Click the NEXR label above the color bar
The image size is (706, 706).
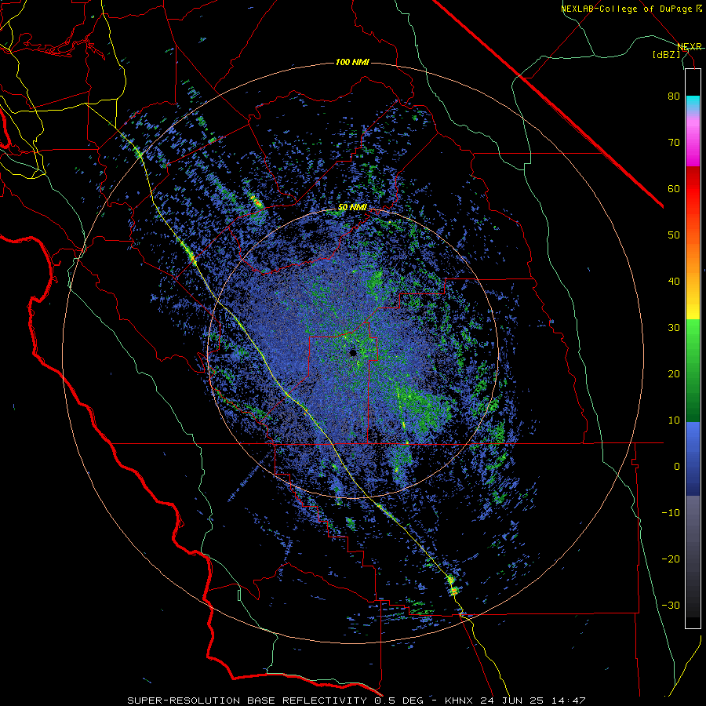pos(690,46)
